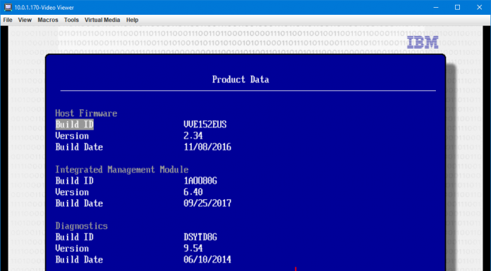Click Build ID under Integrated Management Module

click(x=75, y=181)
